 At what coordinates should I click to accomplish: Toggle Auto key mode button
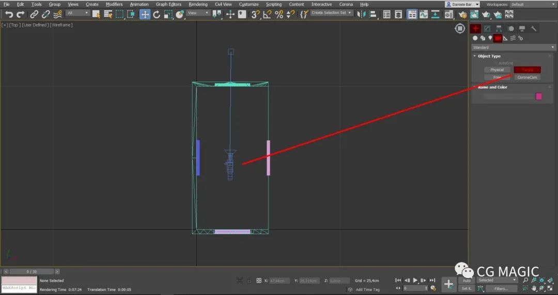(x=466, y=281)
